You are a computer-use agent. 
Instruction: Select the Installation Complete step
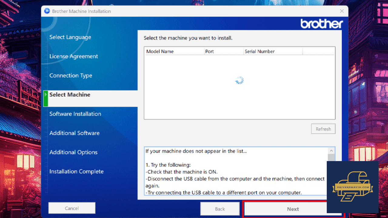(x=76, y=171)
